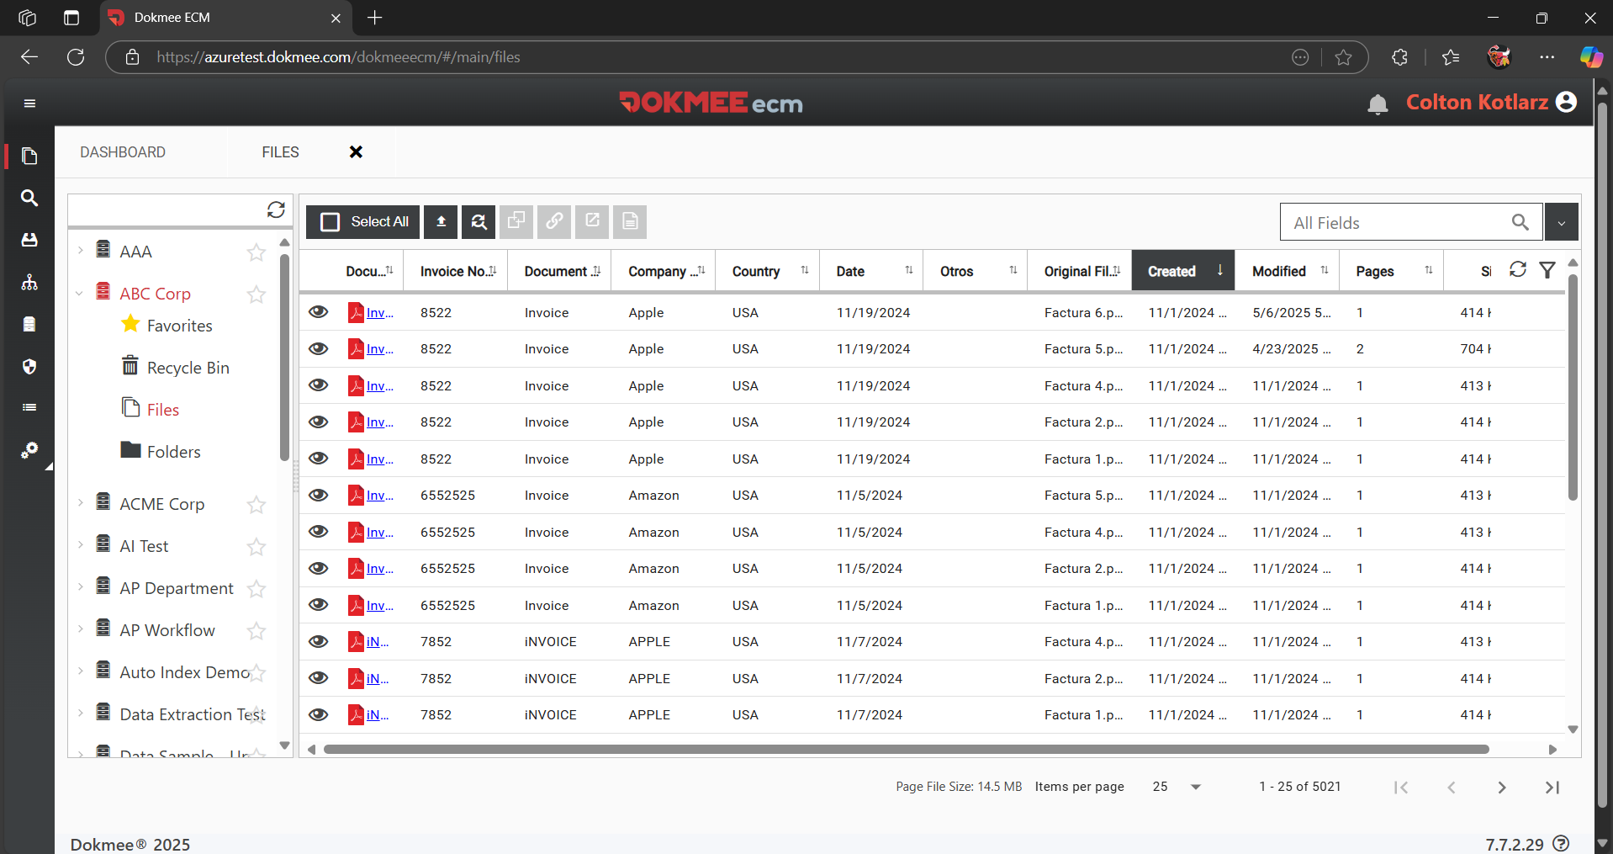The height and width of the screenshot is (854, 1613).
Task: Click the grid vertical scrollbar thumb
Action: 1572,387
